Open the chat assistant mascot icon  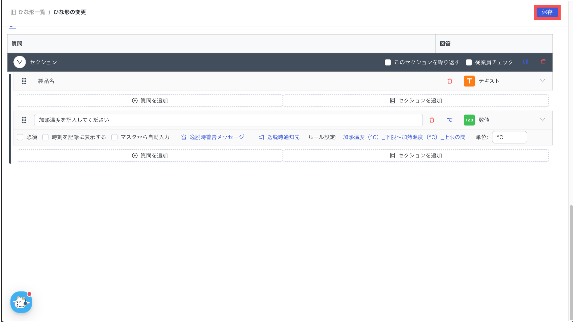(x=21, y=302)
